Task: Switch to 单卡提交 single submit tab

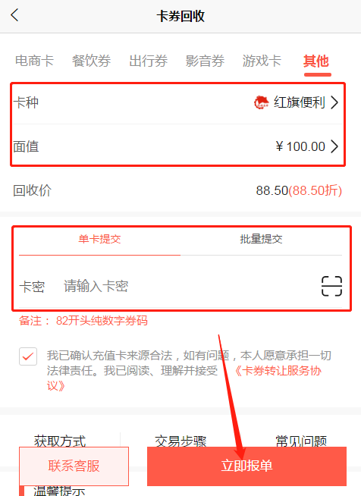Action: coord(99,240)
